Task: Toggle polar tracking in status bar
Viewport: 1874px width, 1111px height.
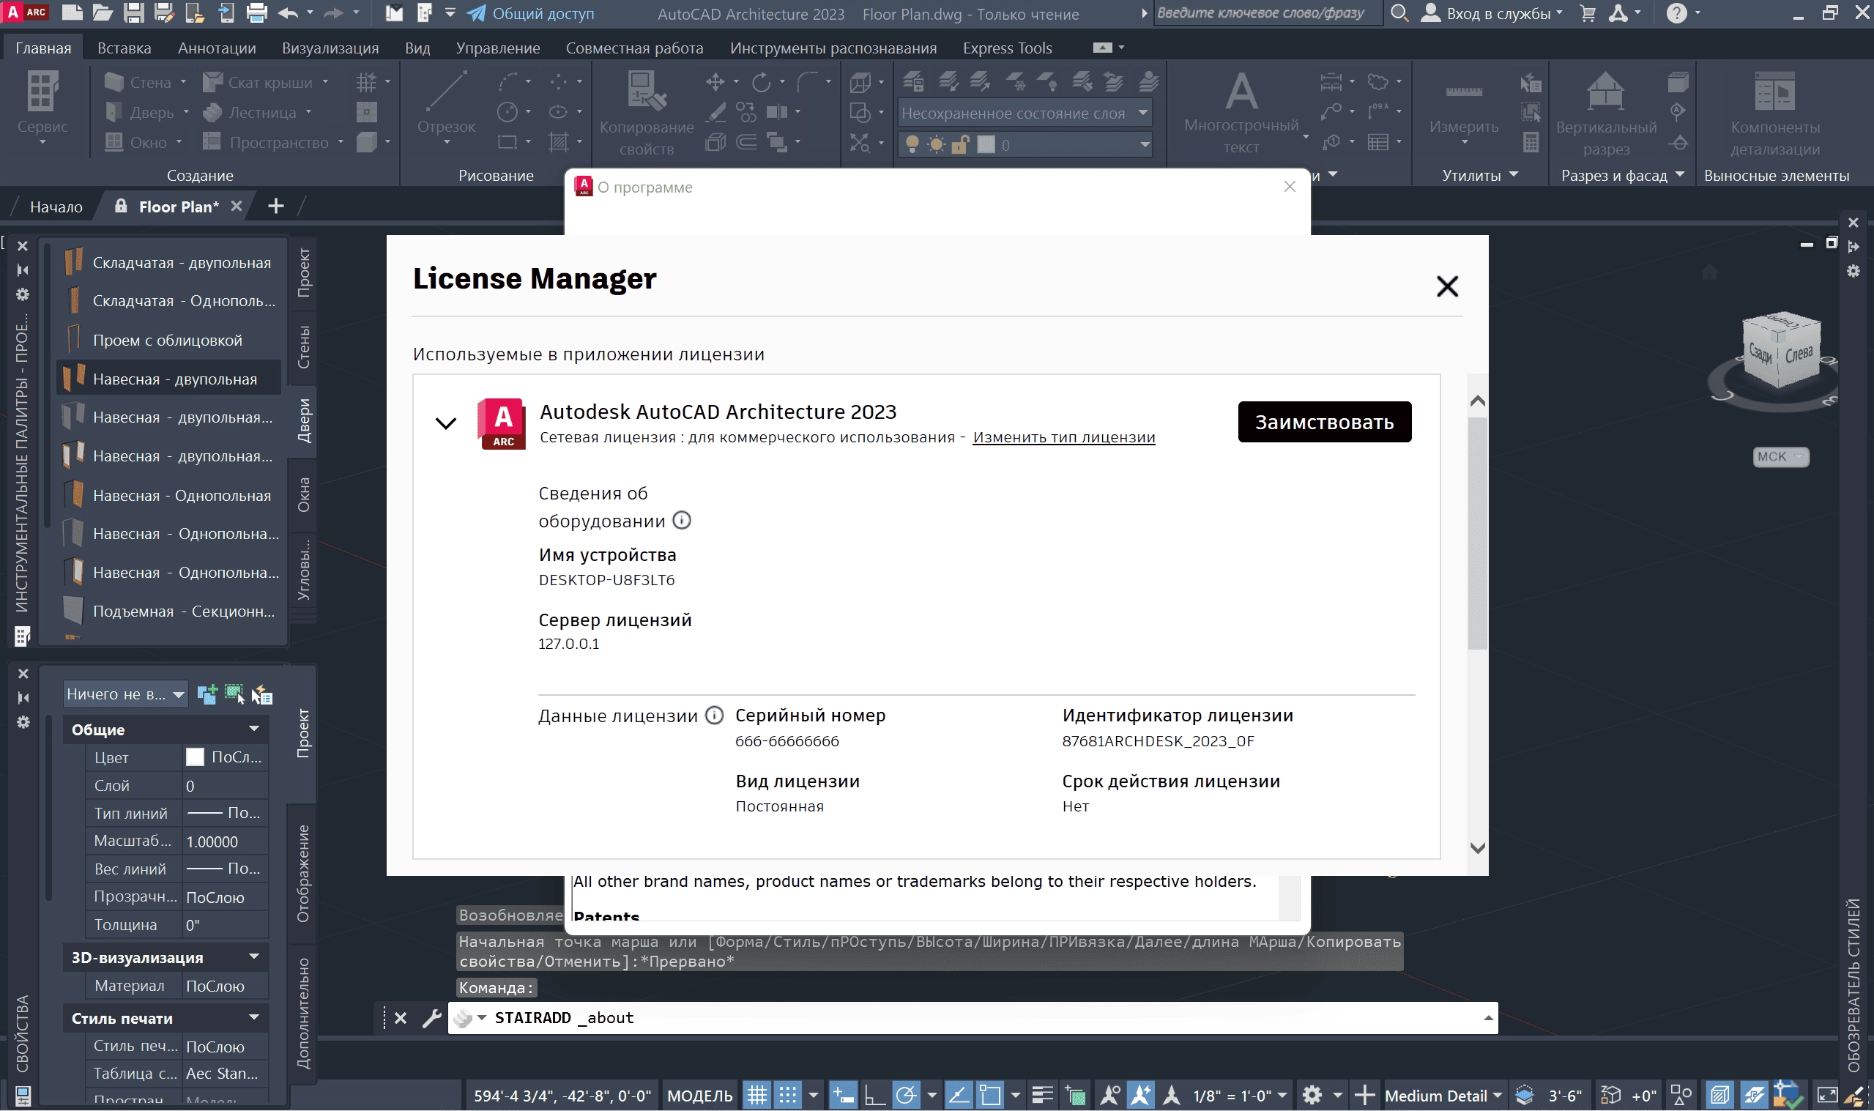Action: tap(907, 1096)
